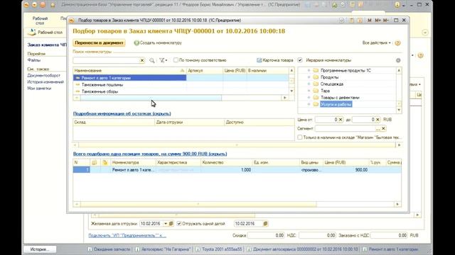The height and width of the screenshot is (255, 455).
Task: Open the filter funnel dropdown
Action: (x=163, y=60)
